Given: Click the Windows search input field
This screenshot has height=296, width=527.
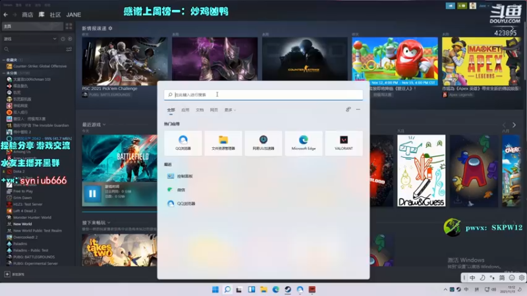Looking at the screenshot, I should (x=263, y=95).
